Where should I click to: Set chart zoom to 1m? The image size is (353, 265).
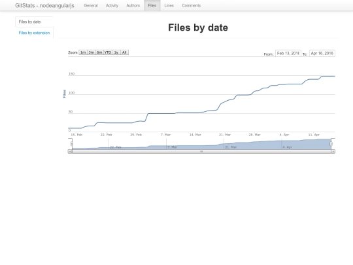(x=83, y=52)
